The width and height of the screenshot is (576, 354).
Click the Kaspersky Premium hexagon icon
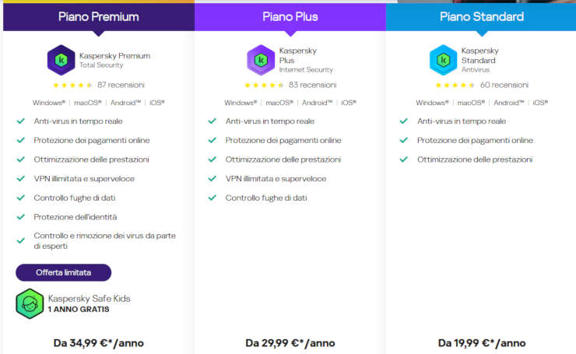tap(61, 60)
